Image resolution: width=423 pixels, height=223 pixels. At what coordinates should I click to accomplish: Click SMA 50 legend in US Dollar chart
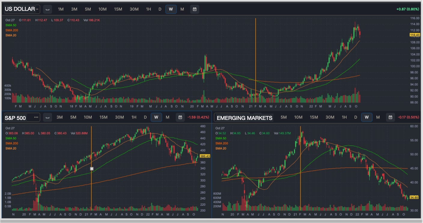[11, 25]
